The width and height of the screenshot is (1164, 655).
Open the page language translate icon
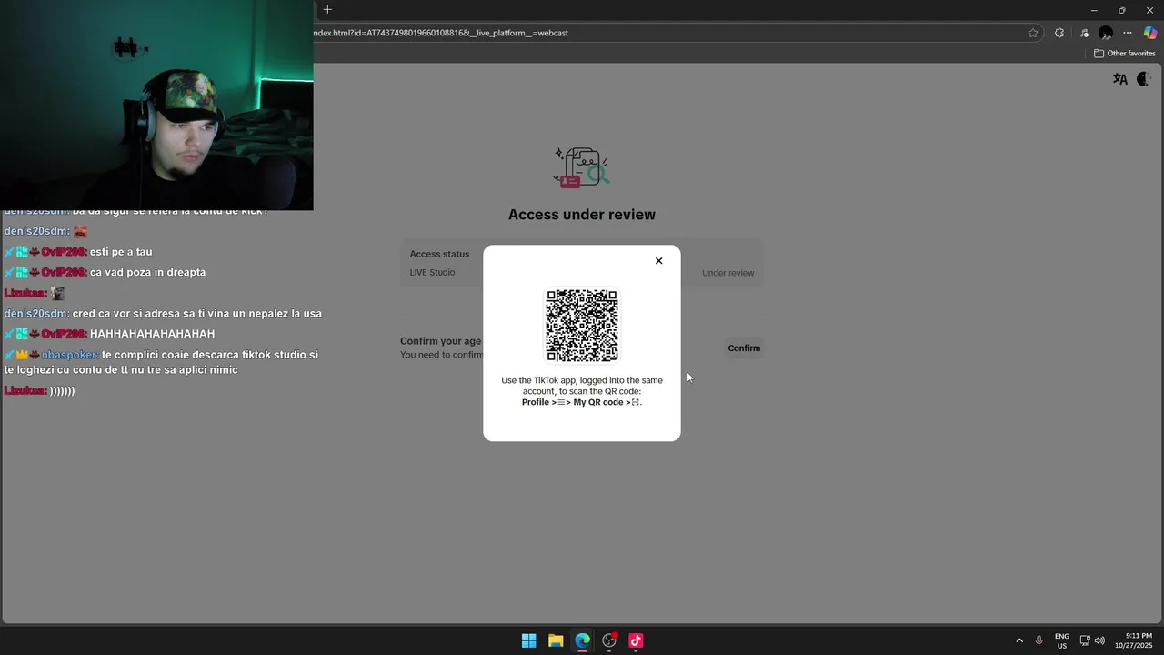(x=1120, y=79)
